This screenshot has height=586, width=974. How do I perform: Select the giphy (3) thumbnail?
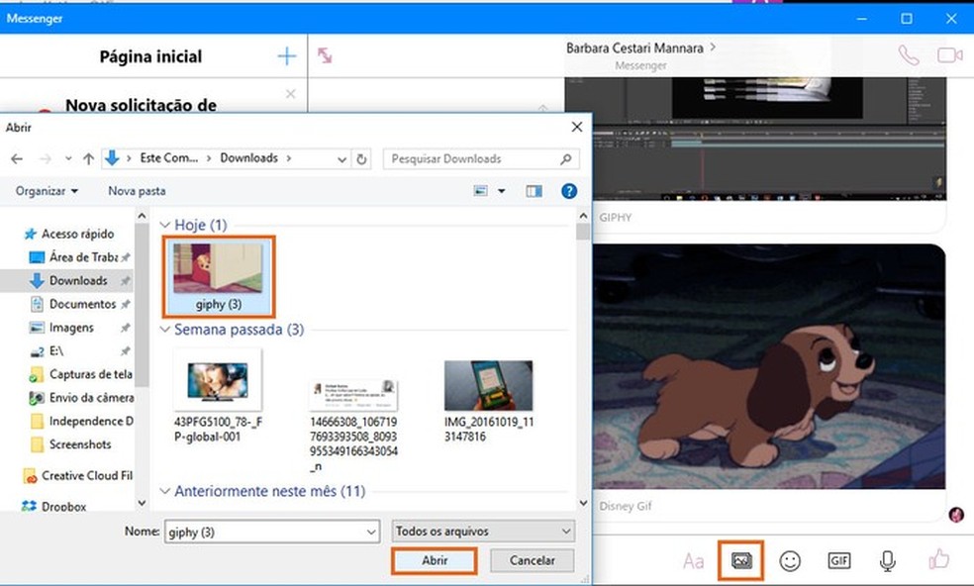218,269
